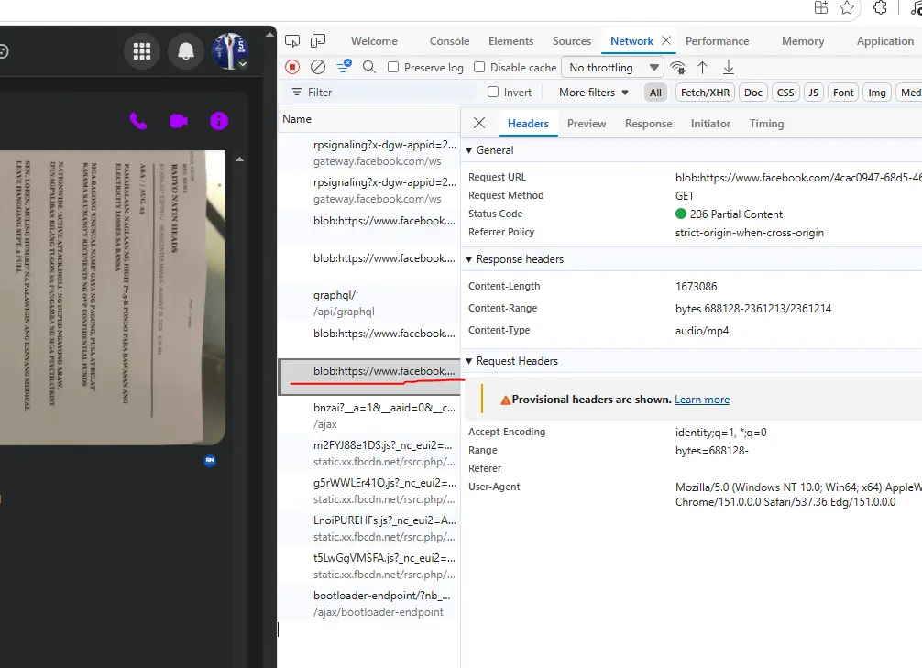Open the Initiator tab of request
The width and height of the screenshot is (922, 668).
coord(710,124)
